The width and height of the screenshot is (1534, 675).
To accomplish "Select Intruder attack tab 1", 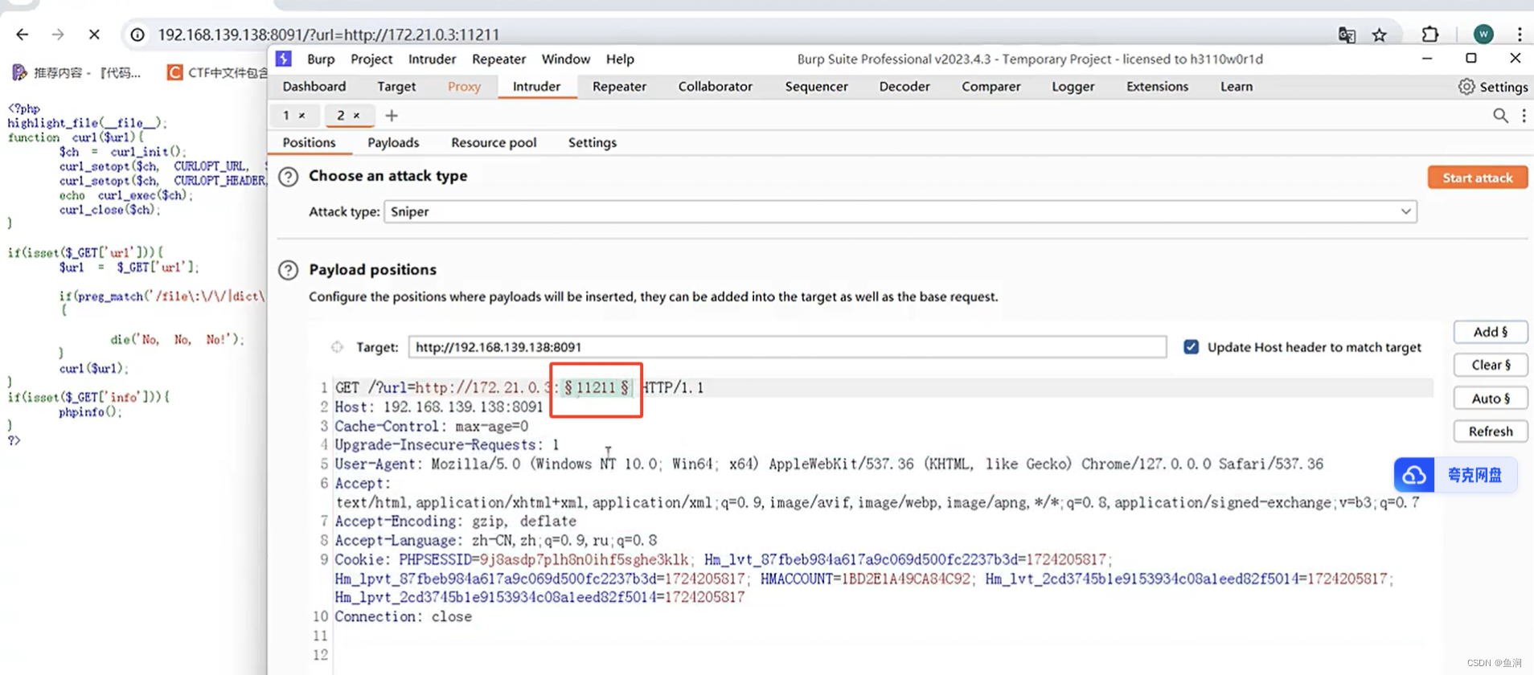I will click(285, 116).
